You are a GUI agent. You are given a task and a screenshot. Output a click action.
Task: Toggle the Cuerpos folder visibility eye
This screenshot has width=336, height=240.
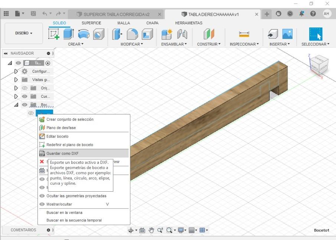[x=25, y=96]
